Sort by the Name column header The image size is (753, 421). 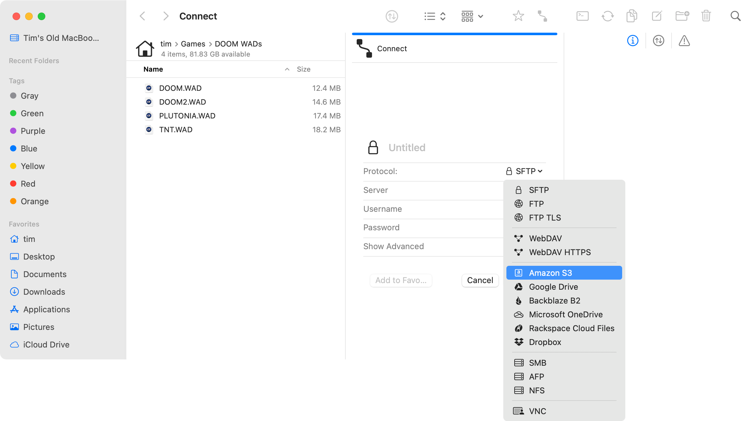coord(153,69)
